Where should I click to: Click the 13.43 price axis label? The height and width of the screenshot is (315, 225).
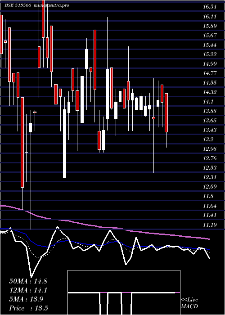click(x=210, y=130)
